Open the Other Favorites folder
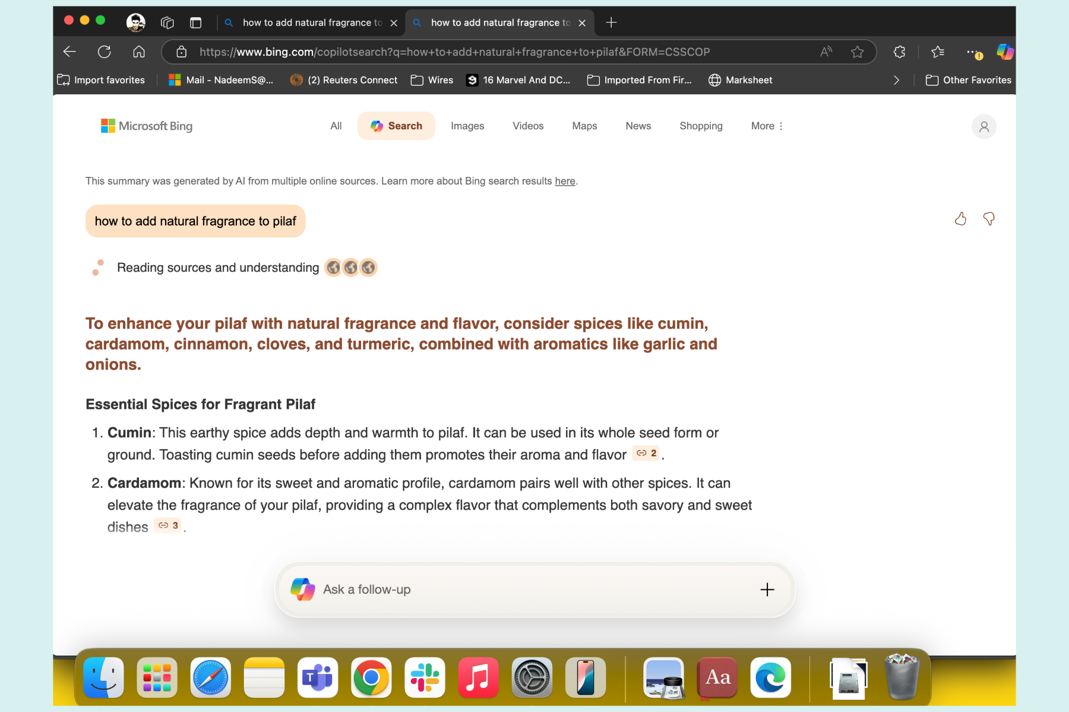 pyautogui.click(x=969, y=80)
